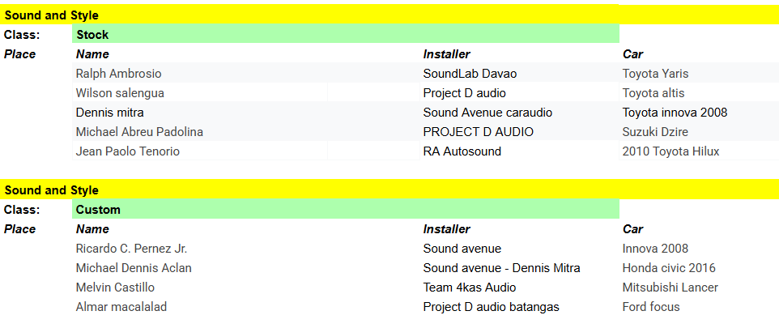The height and width of the screenshot is (328, 779).
Task: Click the 2010 Toyota Hilux cell
Action: pyautogui.click(x=670, y=151)
